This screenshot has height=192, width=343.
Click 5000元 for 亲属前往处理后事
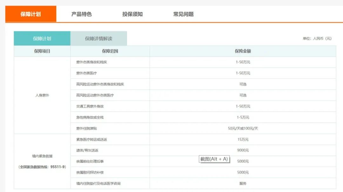[x=243, y=161]
